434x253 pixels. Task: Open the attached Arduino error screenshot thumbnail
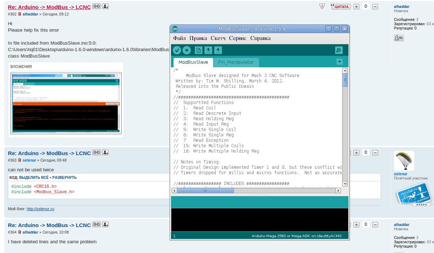click(x=66, y=103)
